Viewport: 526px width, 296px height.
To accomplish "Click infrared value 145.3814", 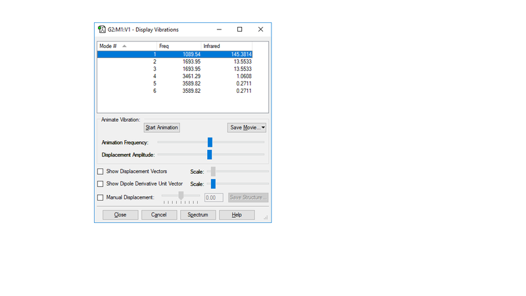I will tap(241, 55).
